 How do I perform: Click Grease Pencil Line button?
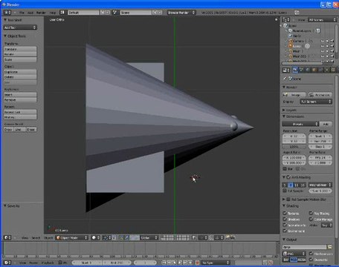coord(20,130)
